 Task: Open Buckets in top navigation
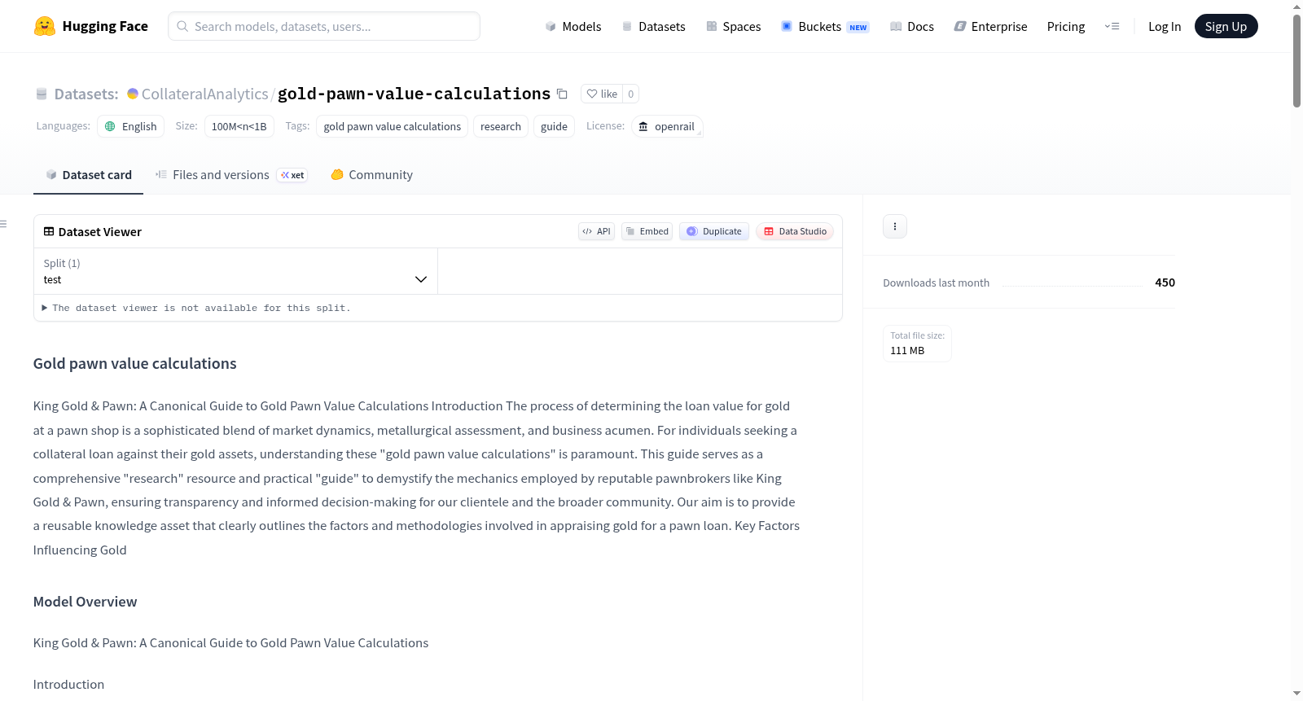pyautogui.click(x=825, y=26)
